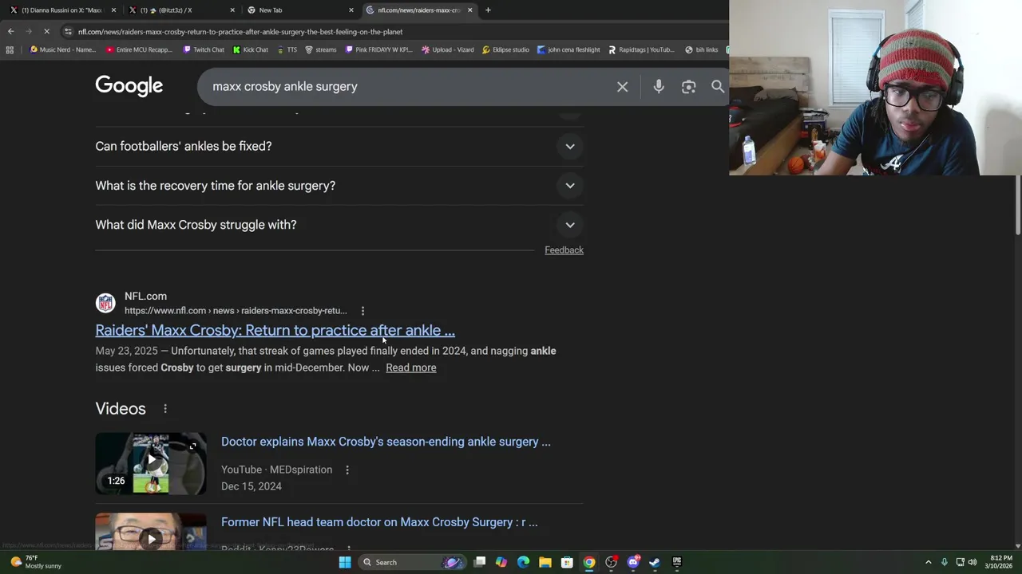The image size is (1022, 574).
Task: Open Epic Games Launcher from taskbar
Action: click(x=677, y=562)
